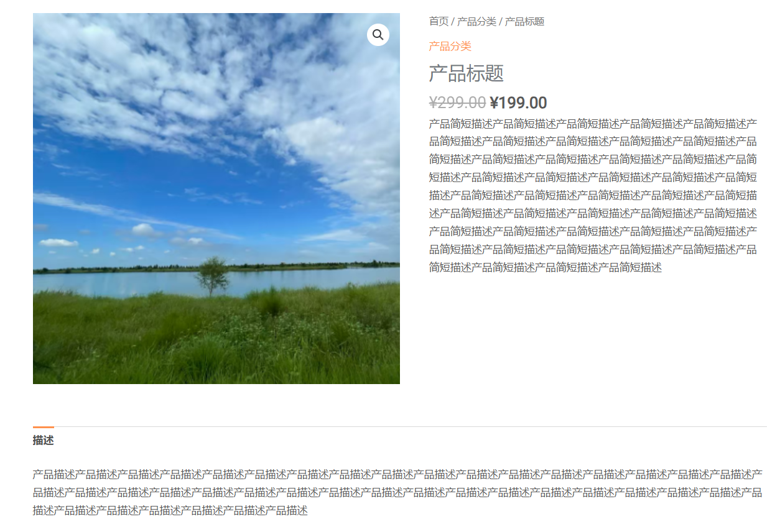Select 产品标题 at the breadcrumb end

[524, 21]
